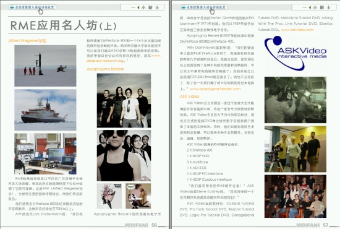Open the 小贴士 tips box on page 56
This screenshot has height=229, width=340.
point(142,7)
